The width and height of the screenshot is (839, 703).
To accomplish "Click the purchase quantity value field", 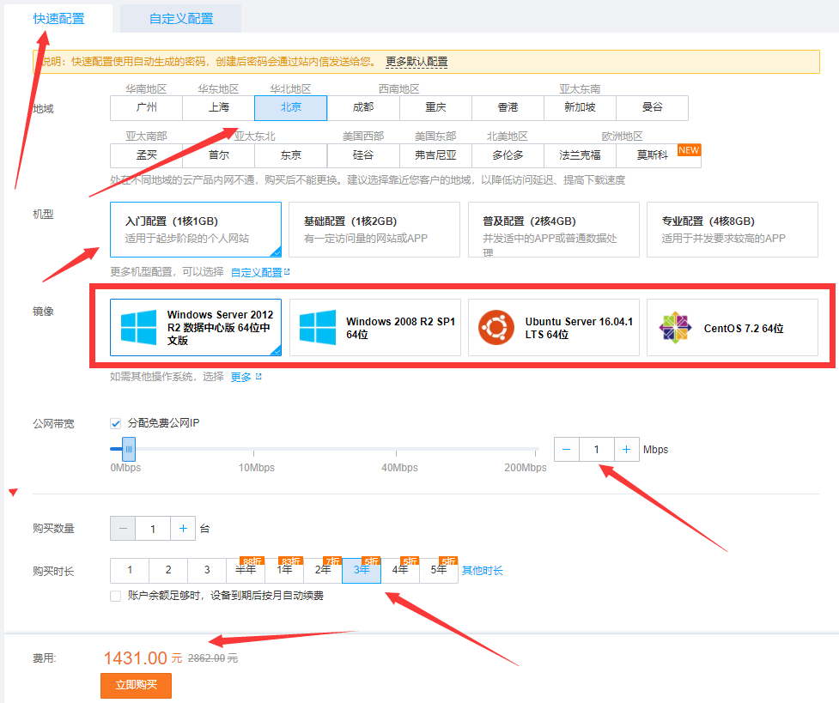I will (x=153, y=529).
